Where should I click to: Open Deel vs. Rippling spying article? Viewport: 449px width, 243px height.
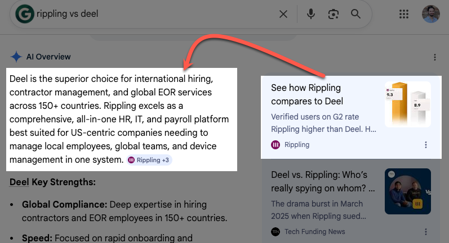[323, 181]
